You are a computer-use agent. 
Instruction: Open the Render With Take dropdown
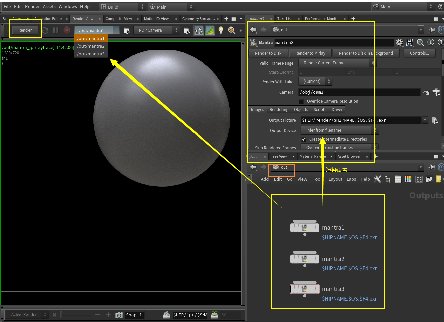tap(315, 82)
